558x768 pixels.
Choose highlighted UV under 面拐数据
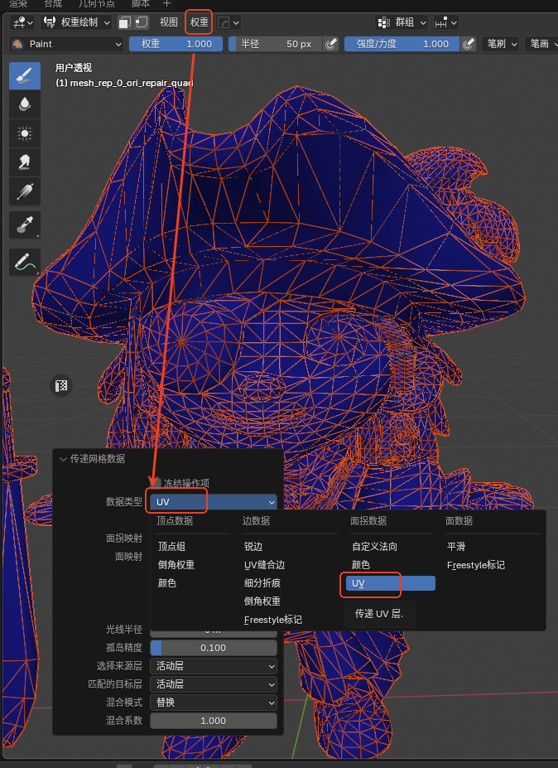(x=391, y=583)
